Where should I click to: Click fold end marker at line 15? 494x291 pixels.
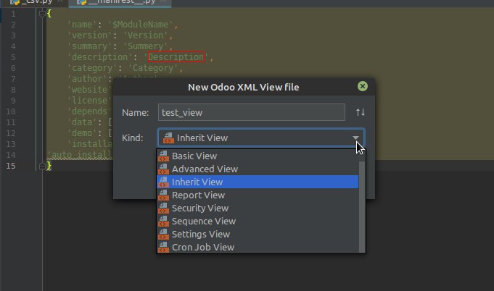[x=42, y=166]
